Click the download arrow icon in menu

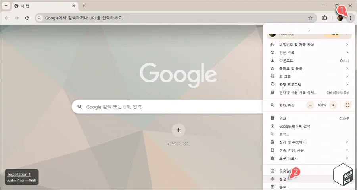tap(272, 61)
